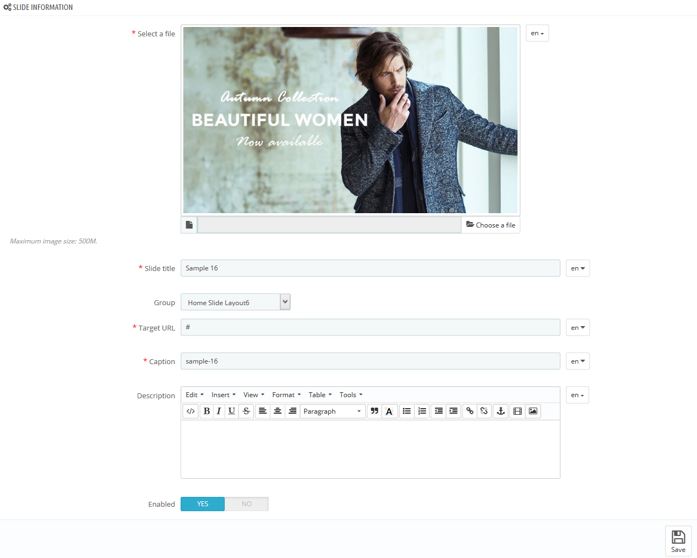Align description text center
The width and height of the screenshot is (697, 558).
tap(277, 411)
